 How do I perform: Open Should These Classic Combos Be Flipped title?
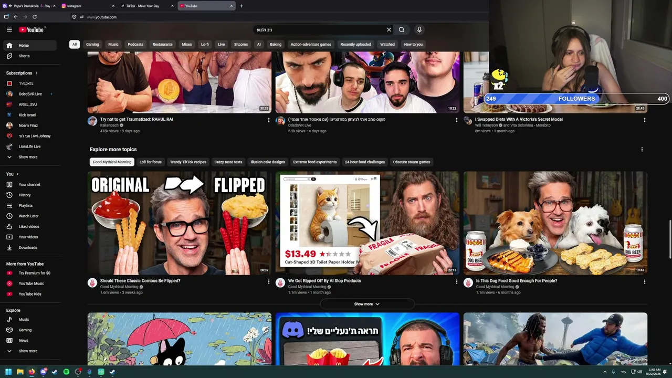tap(140, 281)
